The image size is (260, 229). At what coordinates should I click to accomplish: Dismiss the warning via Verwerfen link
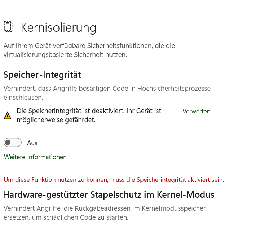(x=196, y=111)
